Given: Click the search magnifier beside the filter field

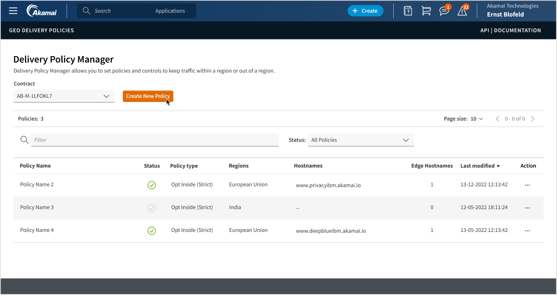Looking at the screenshot, I should click(24, 140).
